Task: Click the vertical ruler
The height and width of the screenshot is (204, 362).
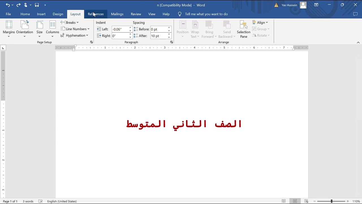Action: click(3, 125)
